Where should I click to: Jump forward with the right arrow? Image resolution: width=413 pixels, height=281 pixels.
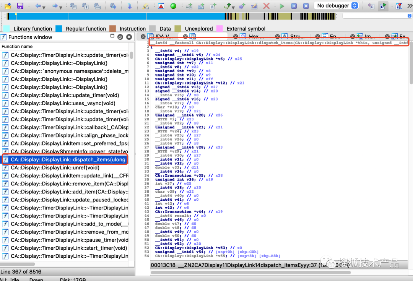coord(55,6)
